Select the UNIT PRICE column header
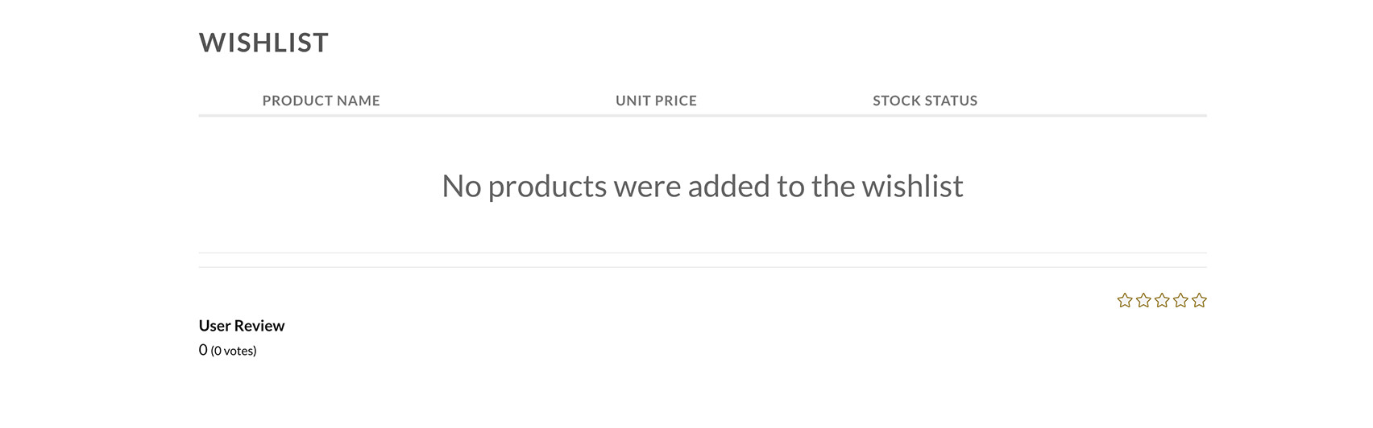The height and width of the screenshot is (428, 1373). 656,101
